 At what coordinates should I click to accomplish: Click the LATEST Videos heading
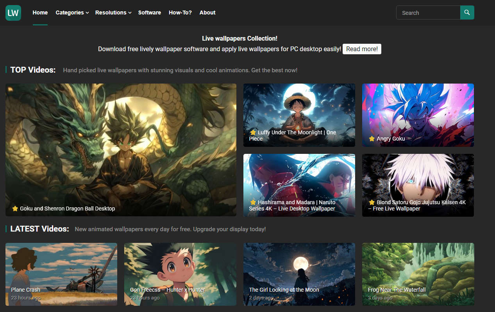(x=40, y=229)
